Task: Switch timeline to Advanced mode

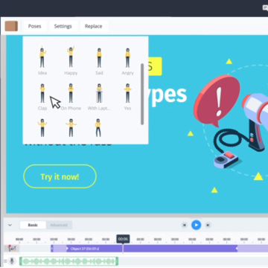Action: coord(59,225)
